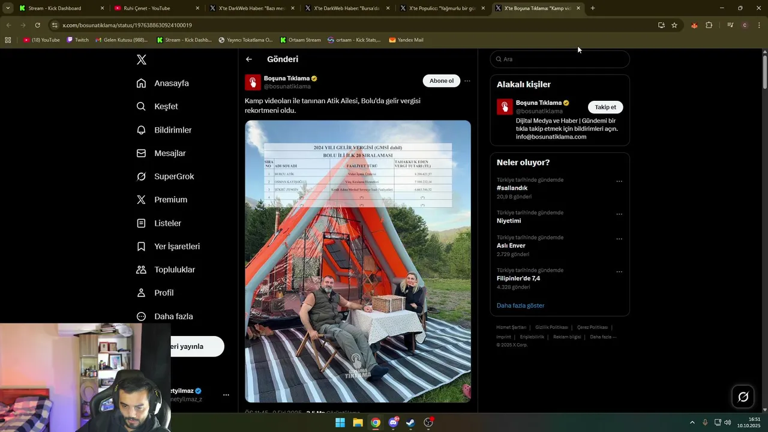This screenshot has height=432, width=768.
Task: Reload the page
Action: pyautogui.click(x=37, y=25)
